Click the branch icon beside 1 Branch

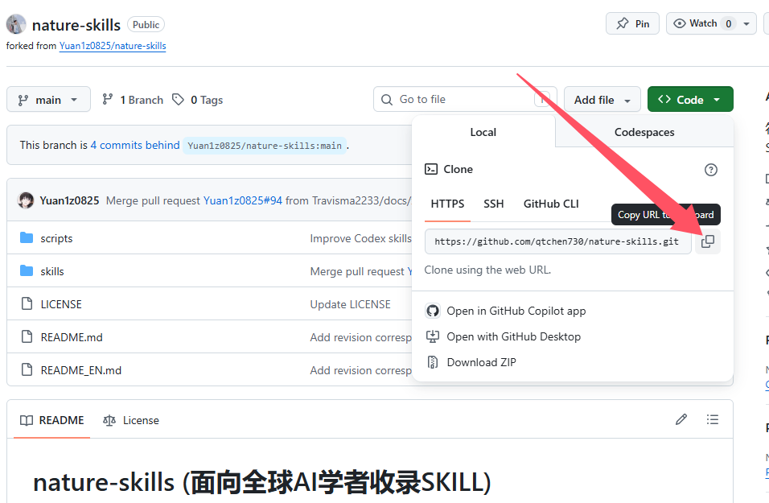point(108,100)
